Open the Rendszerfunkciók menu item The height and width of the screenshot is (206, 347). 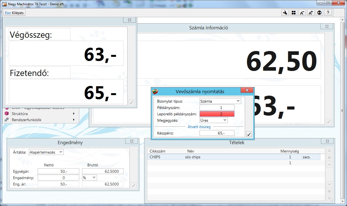[27, 120]
